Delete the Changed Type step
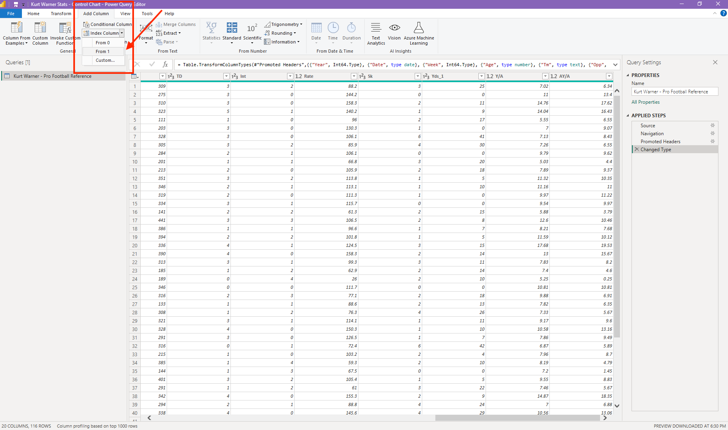Viewport: 728px width, 430px height. [637, 149]
